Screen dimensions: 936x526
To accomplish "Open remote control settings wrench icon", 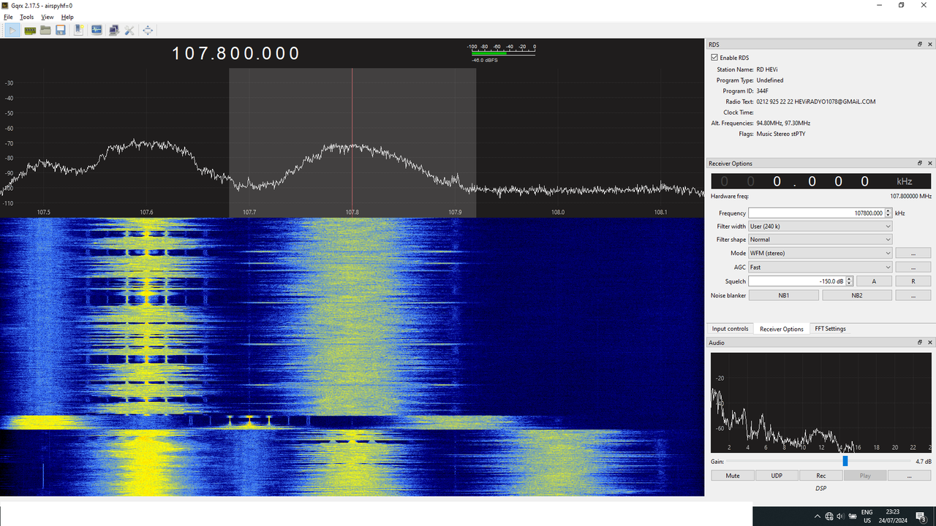I will click(x=129, y=30).
